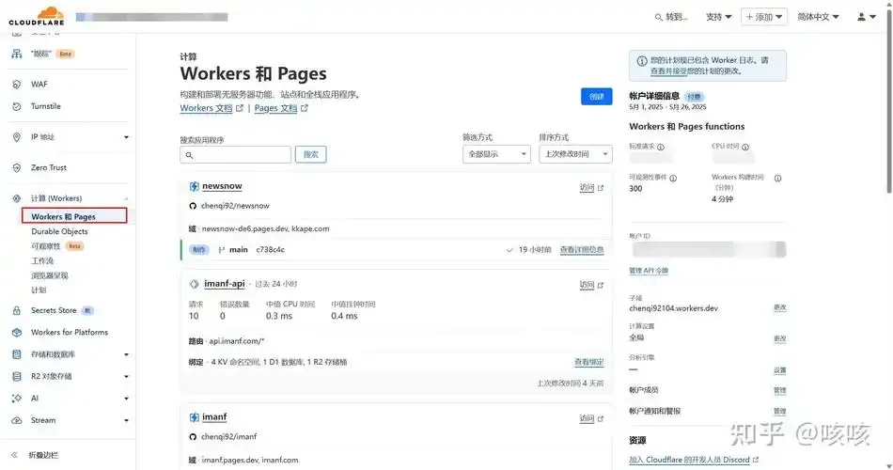Screen dimensions: 893x470
Task: Open the filter method dropdown
Action: (496, 154)
